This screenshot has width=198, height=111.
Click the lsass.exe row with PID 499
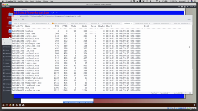pos(76,63)
